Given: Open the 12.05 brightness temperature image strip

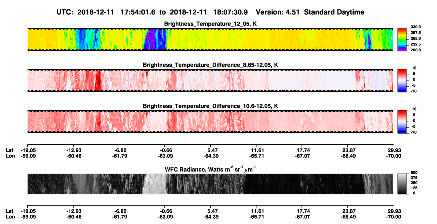Looking at the screenshot, I should [x=210, y=39].
